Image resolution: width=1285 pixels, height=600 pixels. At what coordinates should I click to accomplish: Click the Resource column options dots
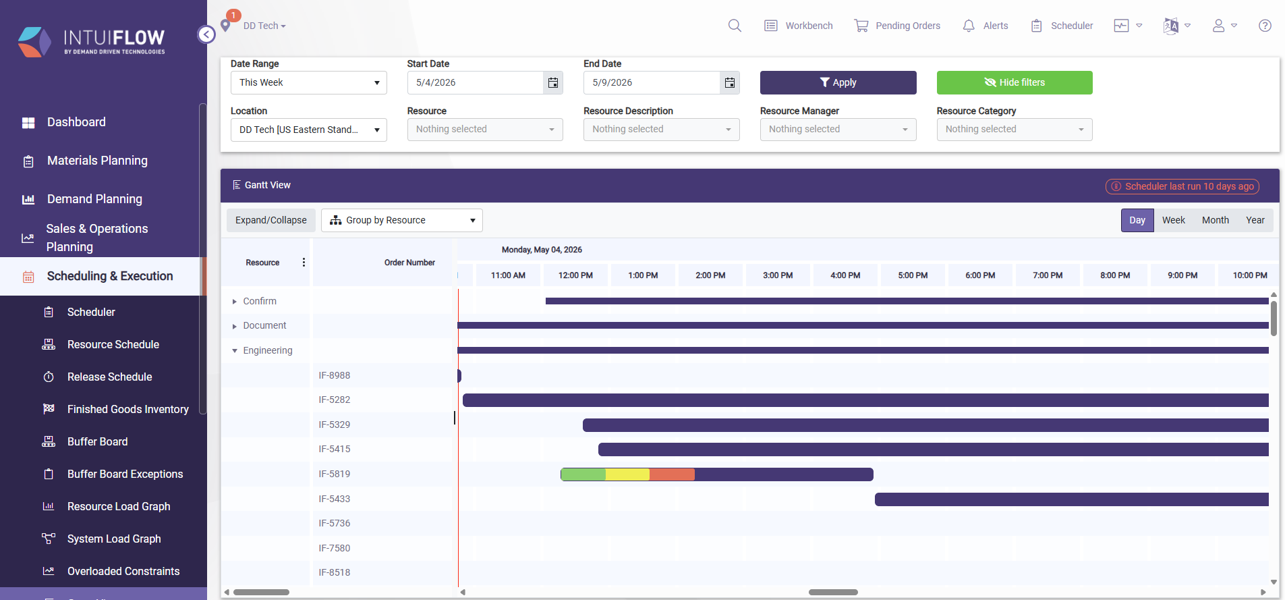(304, 263)
